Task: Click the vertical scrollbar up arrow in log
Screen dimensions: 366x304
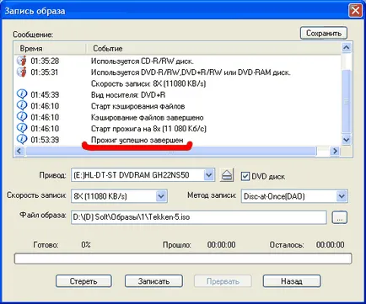Action: [347, 48]
